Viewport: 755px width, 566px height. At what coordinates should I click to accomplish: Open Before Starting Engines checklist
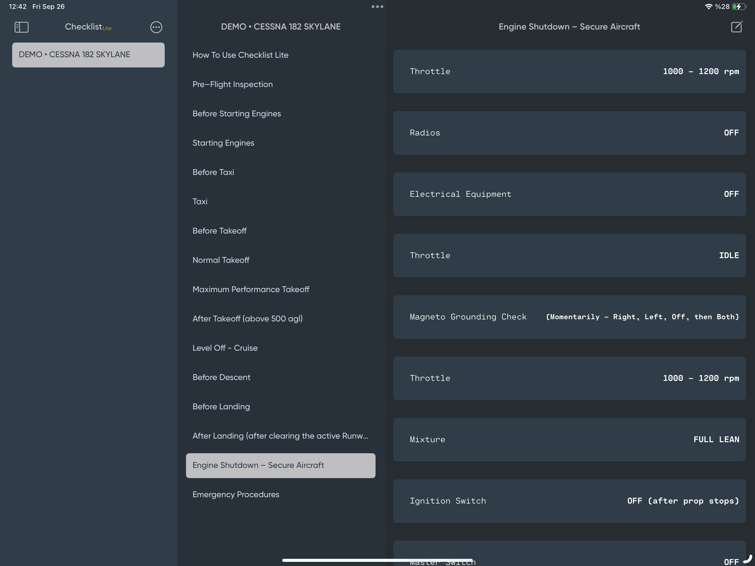coord(280,114)
